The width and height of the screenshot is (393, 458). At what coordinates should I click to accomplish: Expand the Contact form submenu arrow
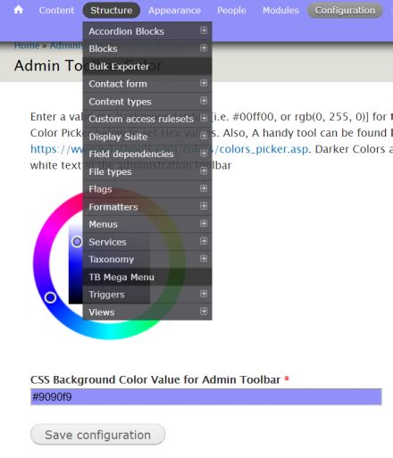pyautogui.click(x=204, y=83)
